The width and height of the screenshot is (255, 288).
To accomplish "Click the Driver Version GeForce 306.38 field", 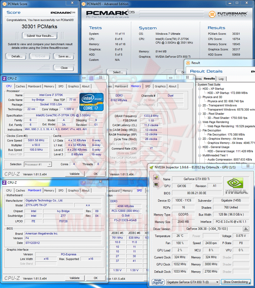I will [x=207, y=229].
